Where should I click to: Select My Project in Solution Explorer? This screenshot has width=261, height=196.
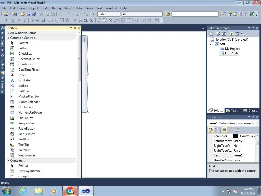coord(230,49)
